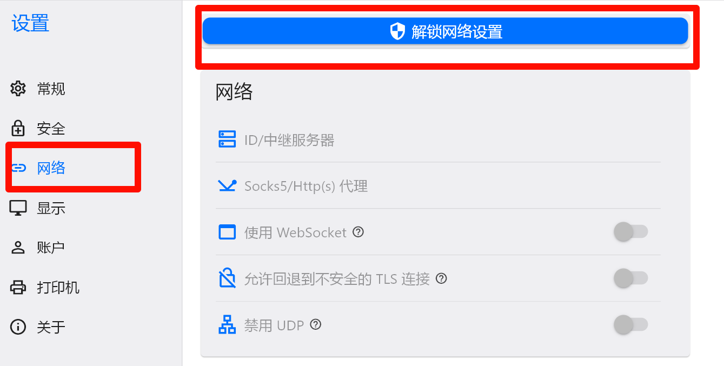The height and width of the screenshot is (366, 724).
Task: Open Socks5/Http(s) 代理 settings
Action: click(x=438, y=186)
